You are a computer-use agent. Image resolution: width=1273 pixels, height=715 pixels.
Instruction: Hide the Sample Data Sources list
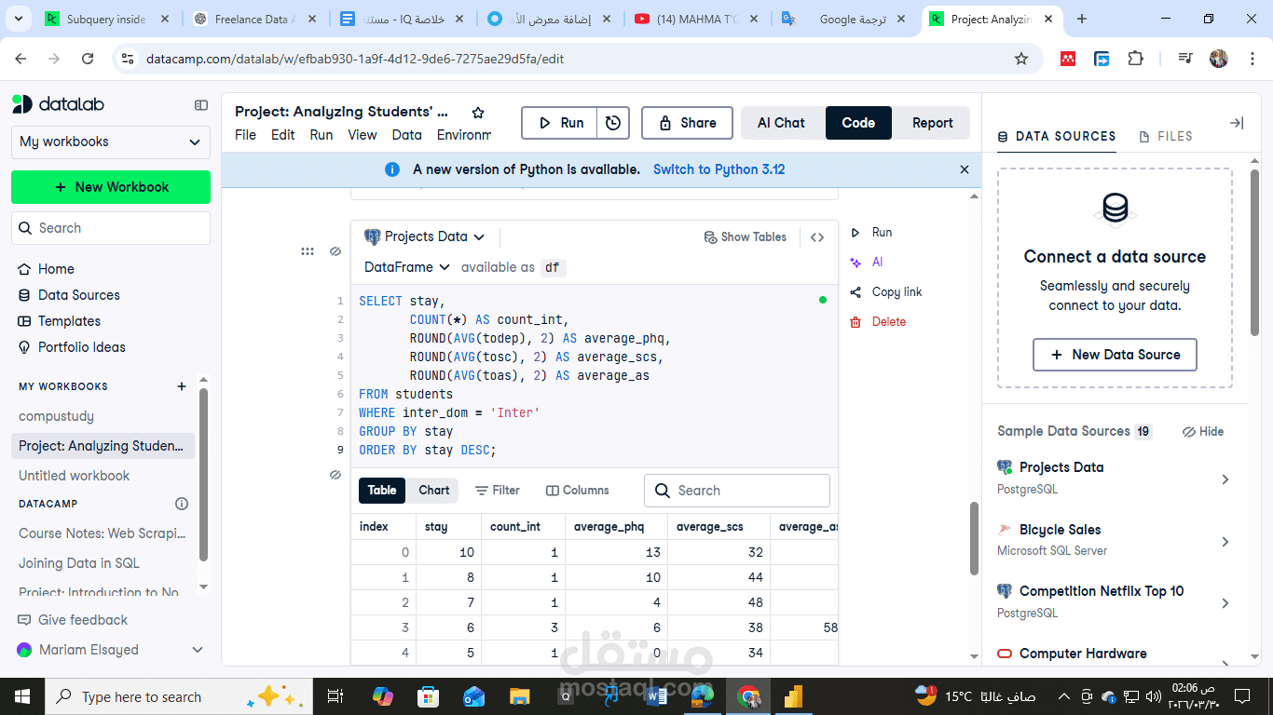point(1202,430)
